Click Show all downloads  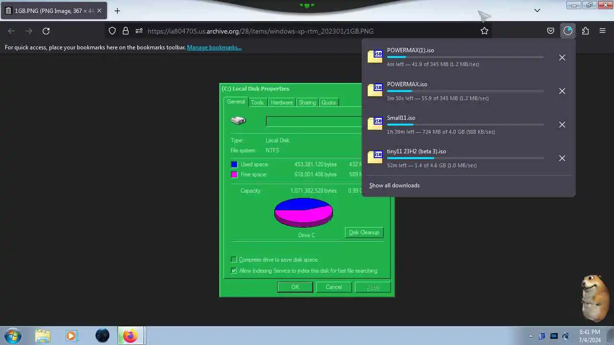point(394,185)
